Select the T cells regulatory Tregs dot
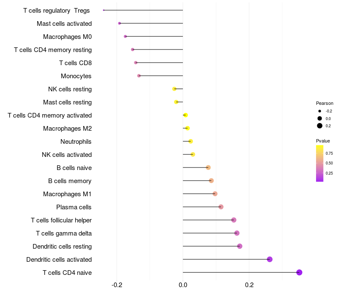This screenshot has width=338, height=296. coord(104,10)
